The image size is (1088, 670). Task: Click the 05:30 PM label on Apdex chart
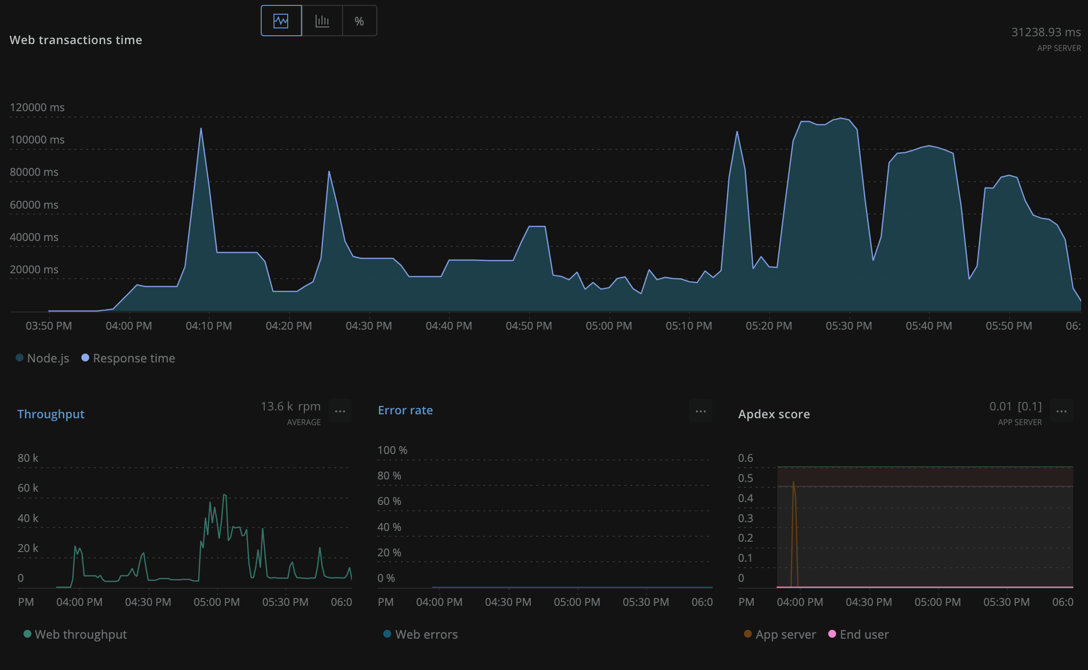click(x=1007, y=602)
